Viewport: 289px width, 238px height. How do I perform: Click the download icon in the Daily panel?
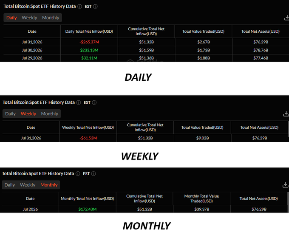click(x=286, y=18)
